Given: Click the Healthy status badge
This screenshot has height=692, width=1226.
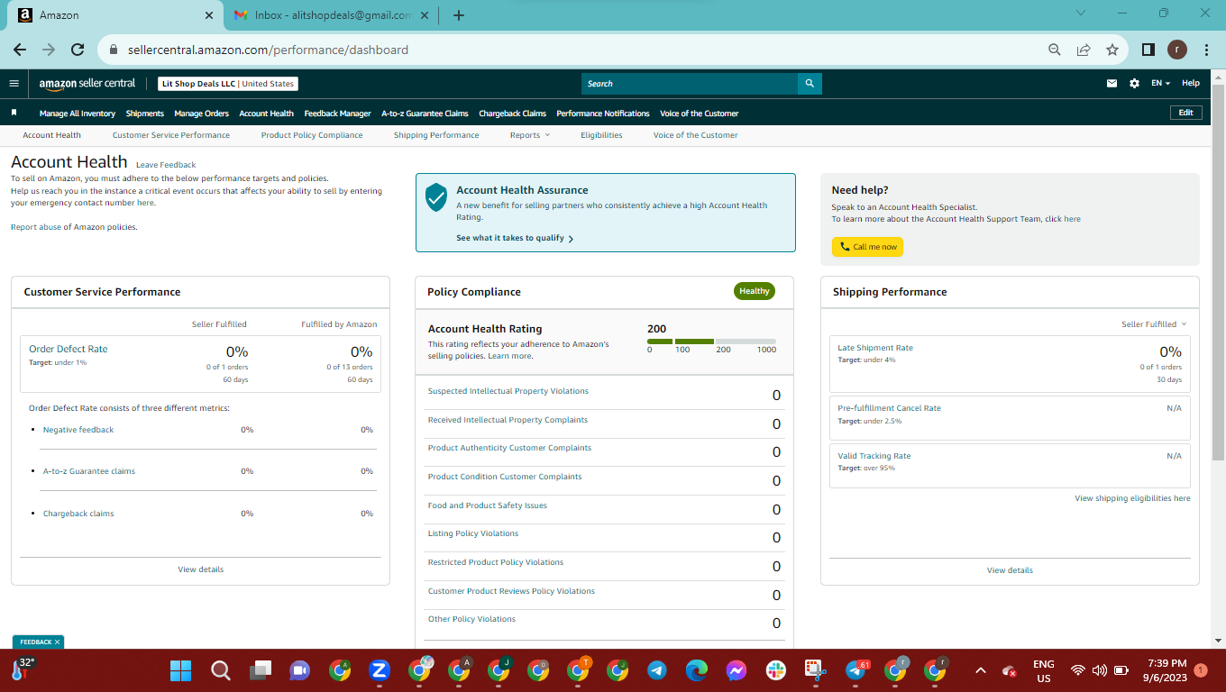Looking at the screenshot, I should 755,291.
